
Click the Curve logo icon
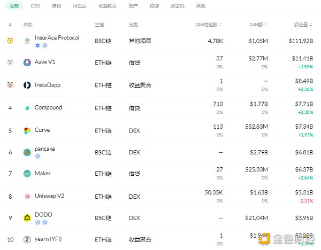tap(27, 130)
